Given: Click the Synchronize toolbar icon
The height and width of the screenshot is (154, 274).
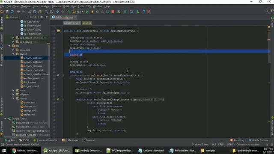Looking at the screenshot, I should tap(12, 12).
